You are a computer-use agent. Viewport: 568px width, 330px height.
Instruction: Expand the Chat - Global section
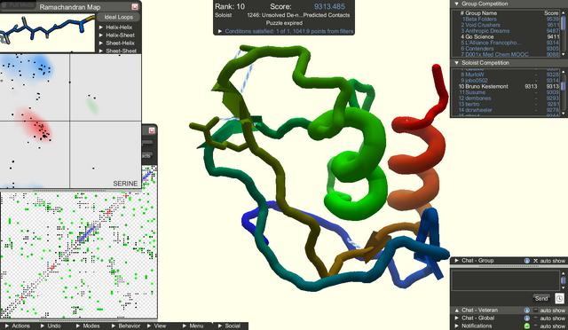click(x=456, y=318)
